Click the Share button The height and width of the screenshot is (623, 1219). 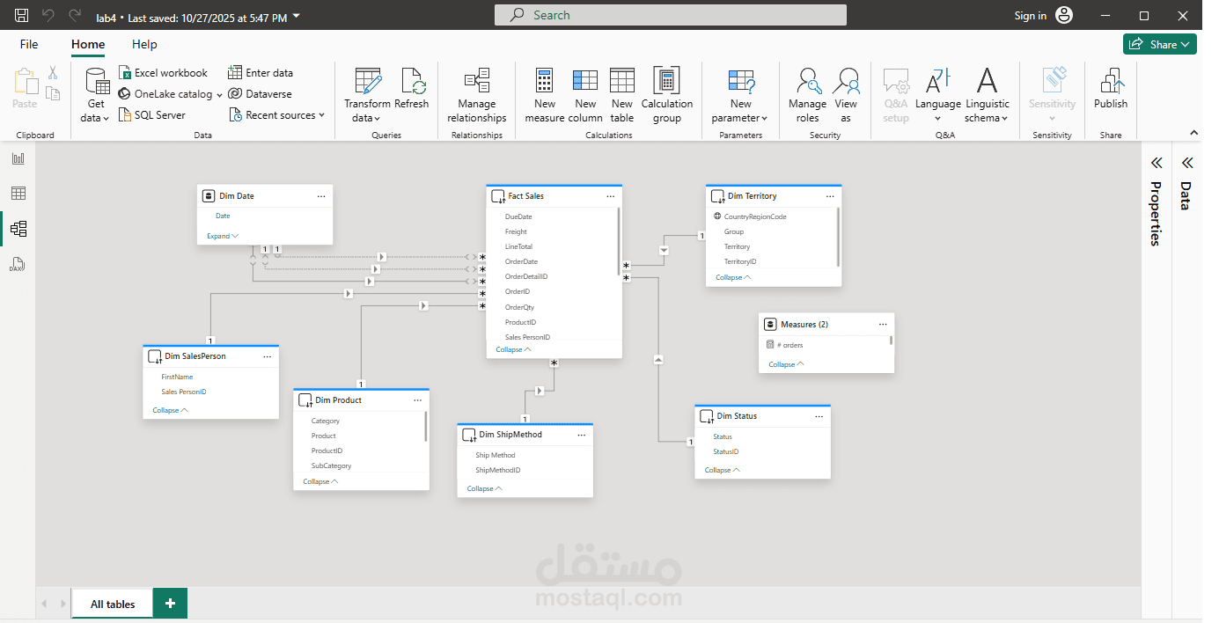(x=1159, y=44)
